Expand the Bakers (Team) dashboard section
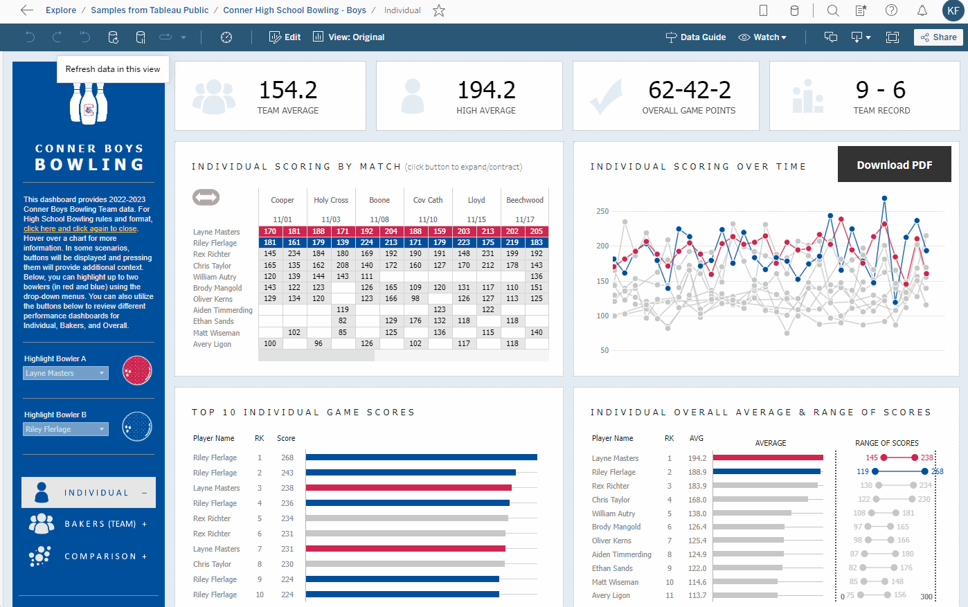Viewport: 968px width, 607px height. (x=88, y=524)
